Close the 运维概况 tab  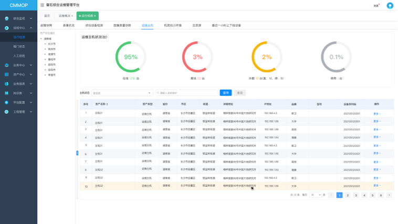click(72, 16)
